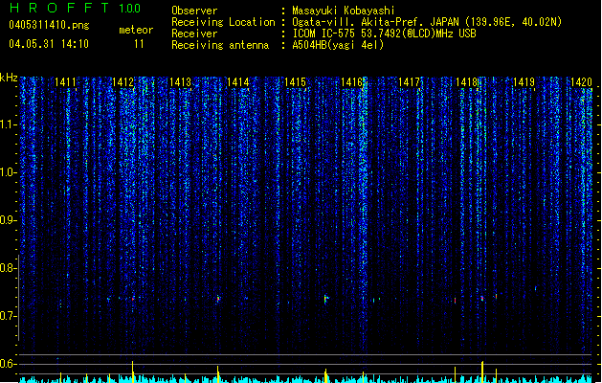
Task: Click the 1420 time marker
Action: point(581,82)
